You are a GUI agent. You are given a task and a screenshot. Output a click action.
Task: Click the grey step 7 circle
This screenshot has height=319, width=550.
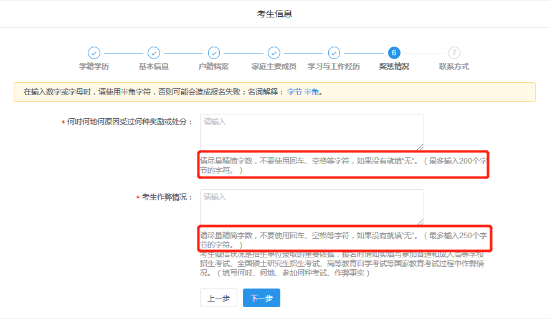(454, 53)
